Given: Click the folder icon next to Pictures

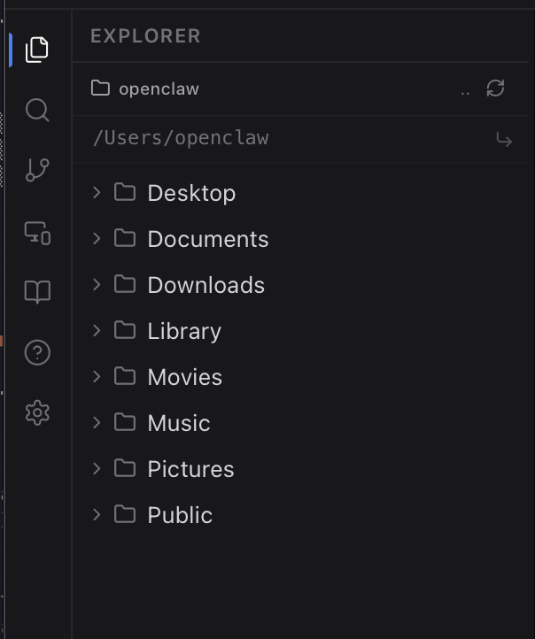Looking at the screenshot, I should tap(125, 468).
